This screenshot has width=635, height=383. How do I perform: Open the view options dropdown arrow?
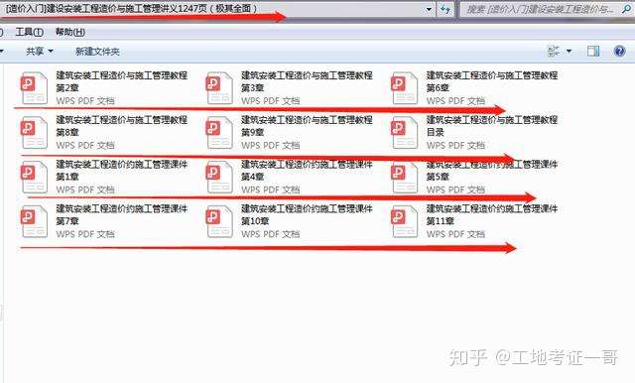(569, 51)
